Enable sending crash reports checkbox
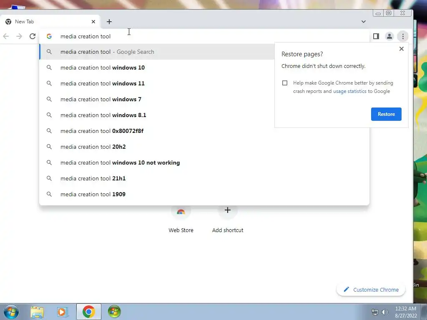Screen dimensions: 427x320 tap(285, 83)
